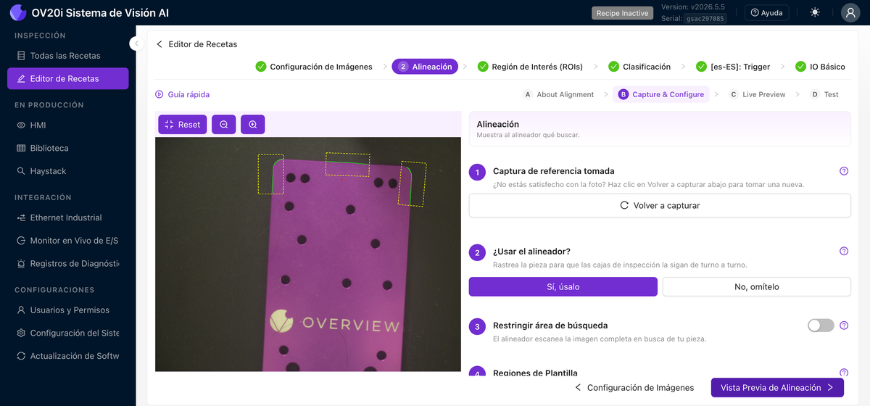Click Vista Previa de Alineación button
Viewport: 870px width, 406px height.
coord(777,388)
